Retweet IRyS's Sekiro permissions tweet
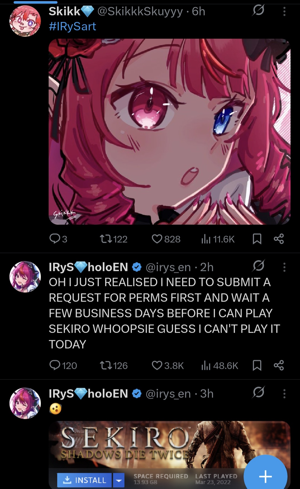 pyautogui.click(x=114, y=365)
